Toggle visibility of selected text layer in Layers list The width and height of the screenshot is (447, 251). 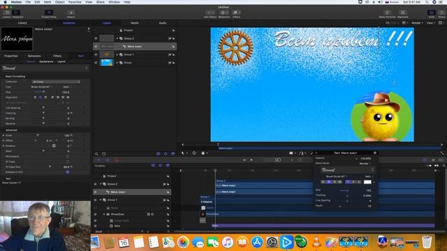click(96, 47)
